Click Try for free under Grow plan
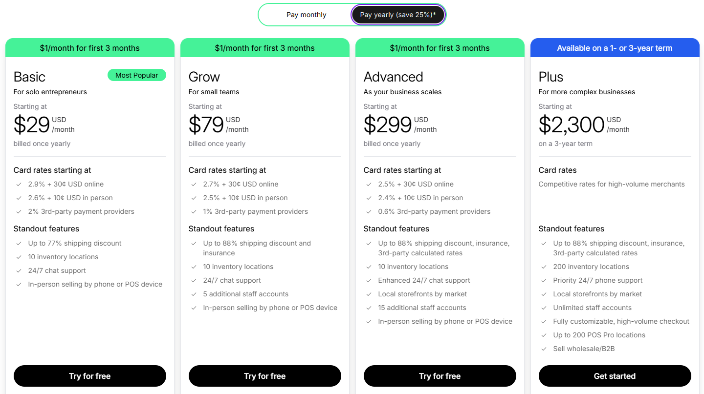The image size is (704, 394). [265, 376]
